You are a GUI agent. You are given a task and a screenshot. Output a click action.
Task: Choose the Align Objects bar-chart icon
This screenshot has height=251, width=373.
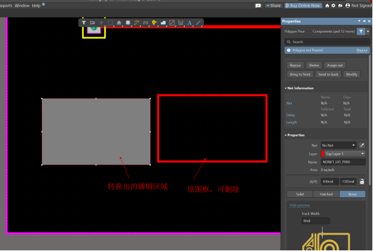(x=119, y=23)
